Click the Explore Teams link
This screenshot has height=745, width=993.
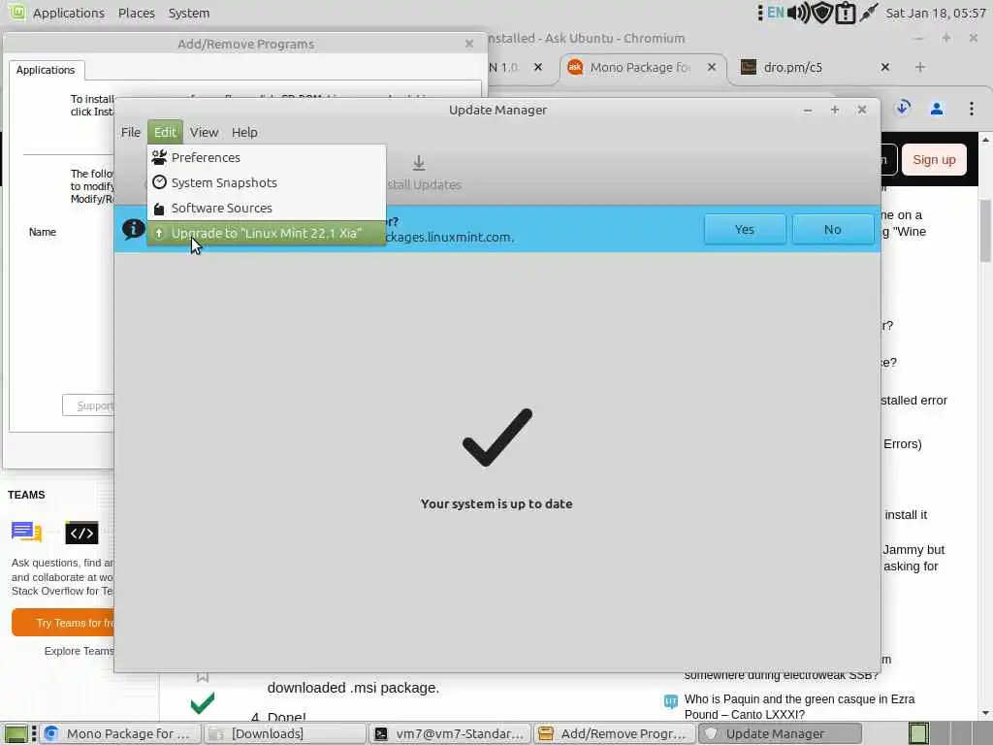80,651
